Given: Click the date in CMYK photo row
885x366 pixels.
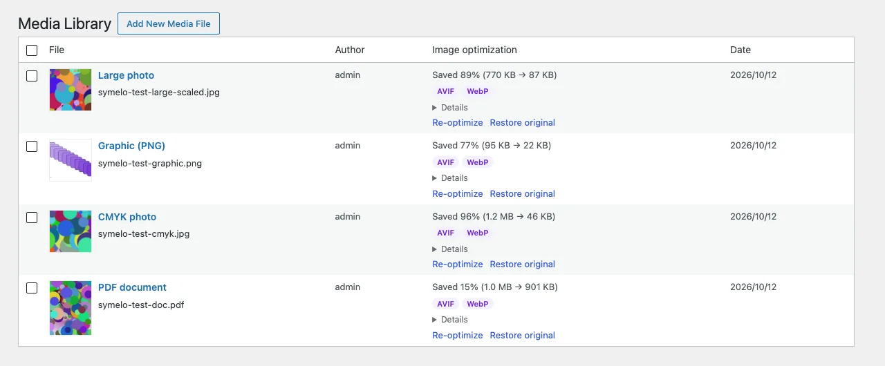Looking at the screenshot, I should tap(754, 217).
